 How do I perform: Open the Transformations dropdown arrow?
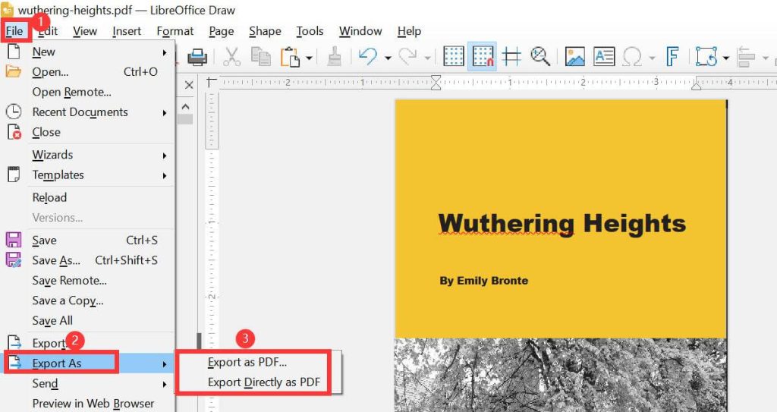pos(725,58)
